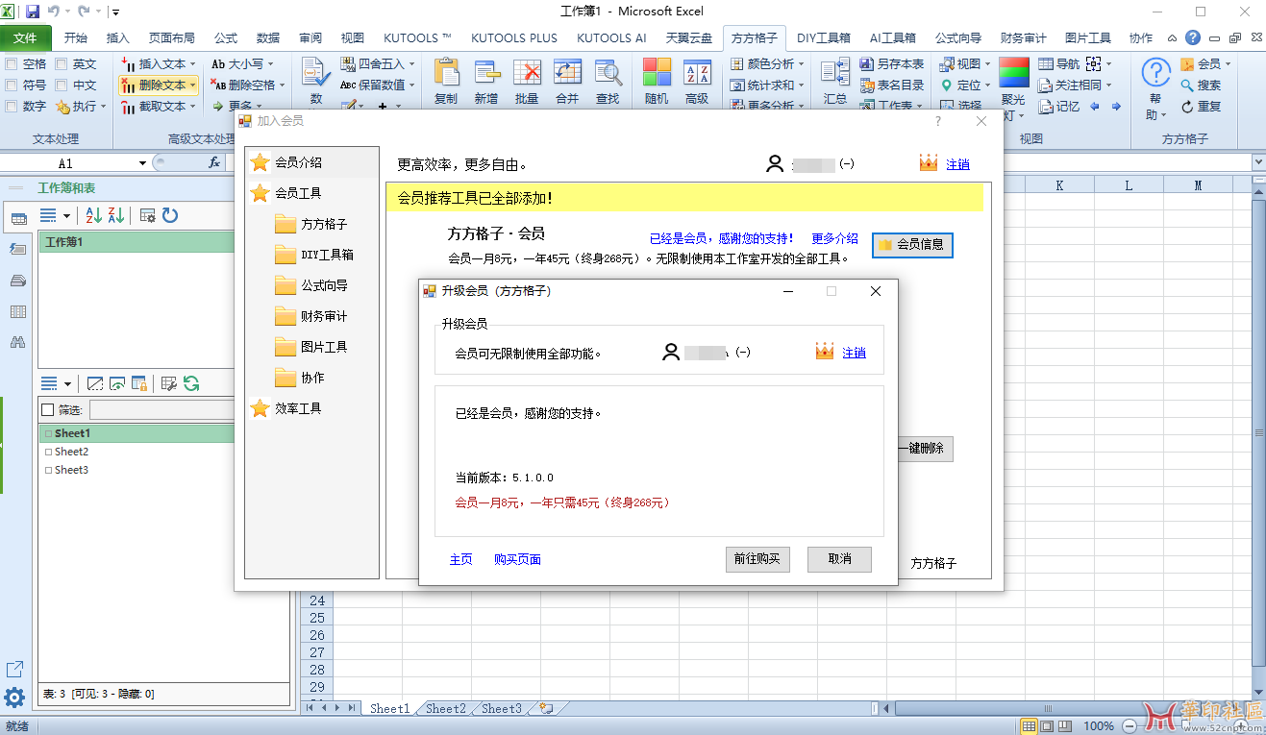Switch to the DIY工具箱 ribbon tab
The height and width of the screenshot is (735, 1266).
[824, 38]
